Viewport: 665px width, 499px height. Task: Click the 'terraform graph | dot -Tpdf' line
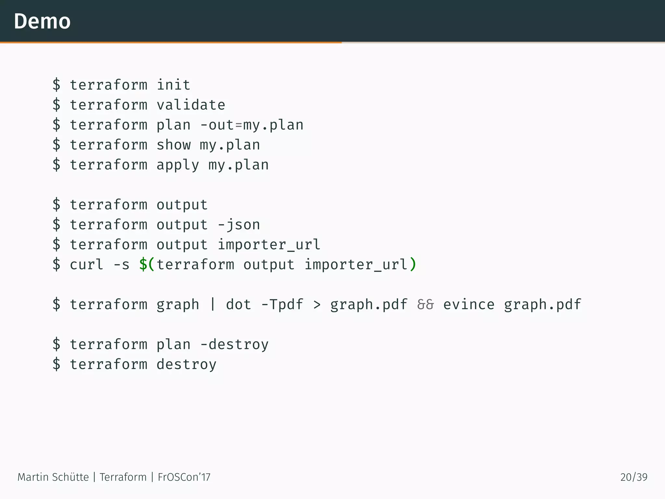point(317,305)
